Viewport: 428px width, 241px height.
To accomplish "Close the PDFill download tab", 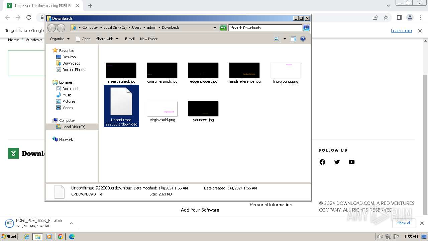I will tap(78, 6).
